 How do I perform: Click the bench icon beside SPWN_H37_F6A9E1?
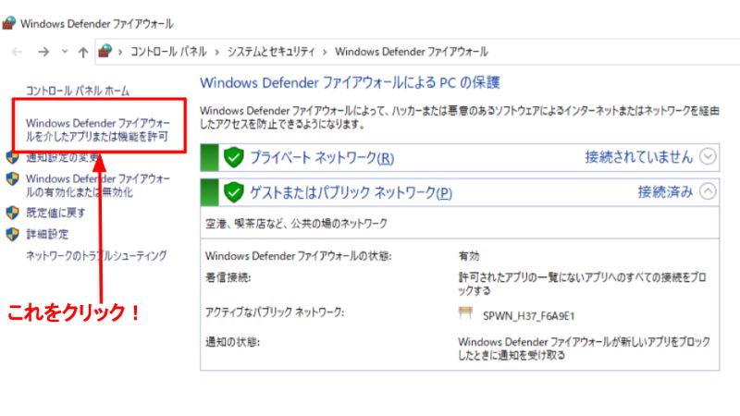pyautogui.click(x=465, y=313)
